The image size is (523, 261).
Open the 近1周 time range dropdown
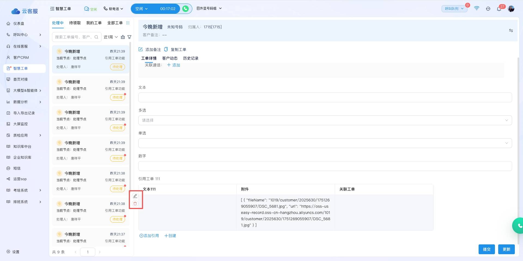(111, 37)
